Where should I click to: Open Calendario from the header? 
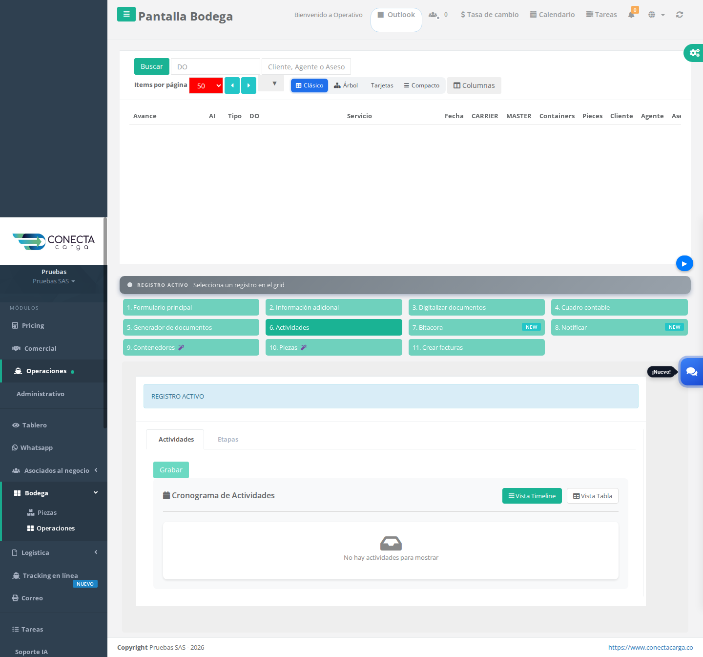tap(552, 15)
